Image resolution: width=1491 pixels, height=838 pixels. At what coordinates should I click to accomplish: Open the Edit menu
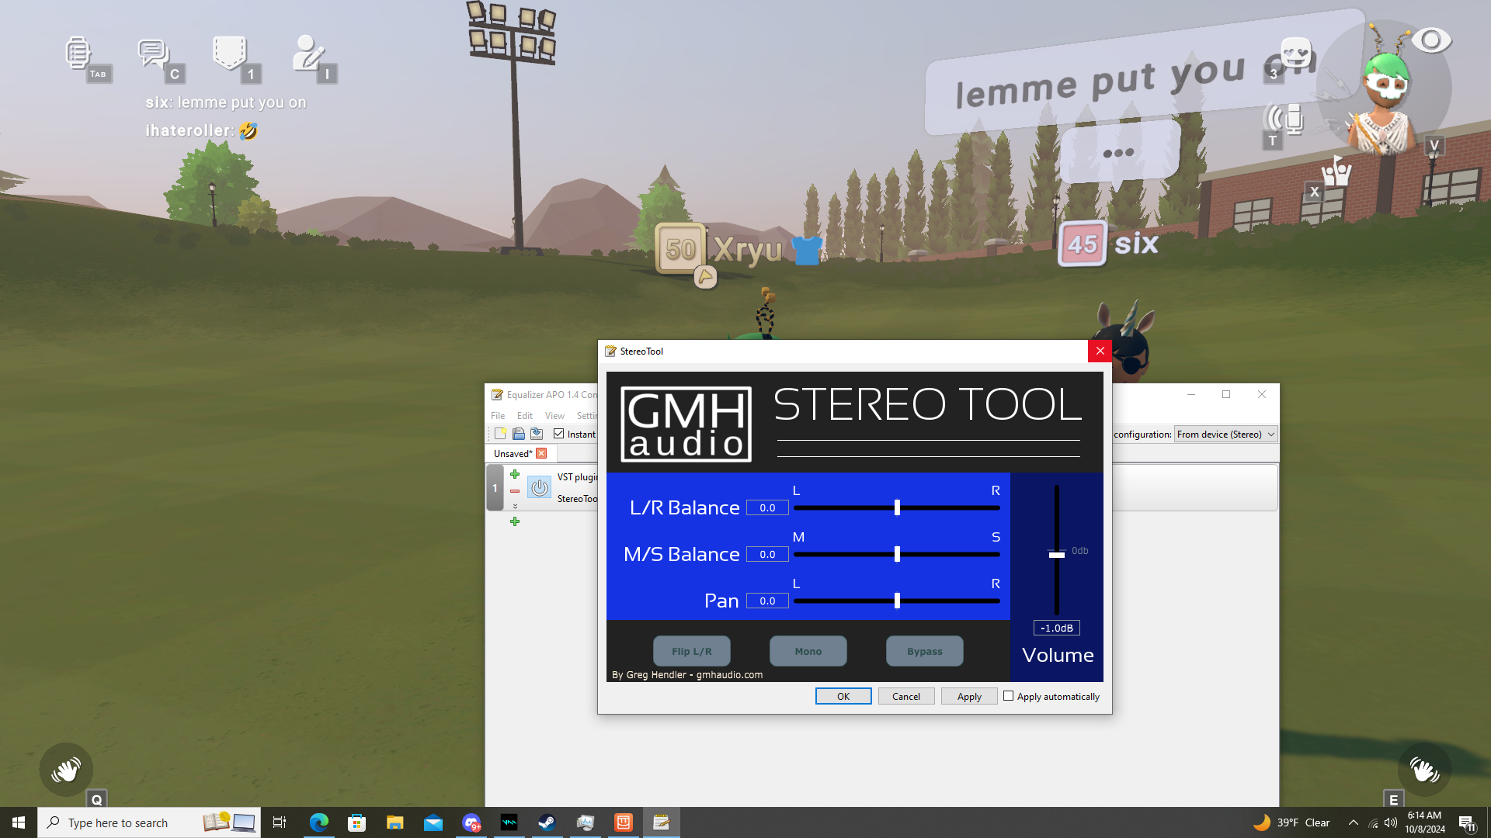[525, 416]
